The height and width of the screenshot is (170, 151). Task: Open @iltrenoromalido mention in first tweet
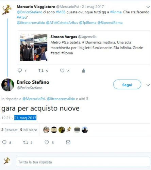31,23
